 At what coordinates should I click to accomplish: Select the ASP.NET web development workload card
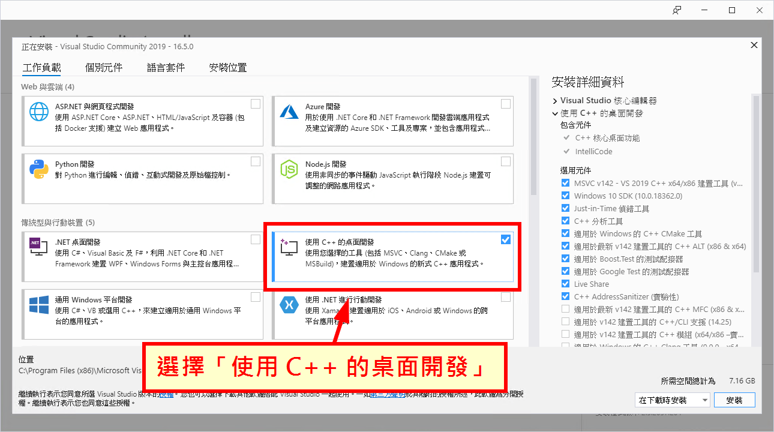click(x=143, y=121)
